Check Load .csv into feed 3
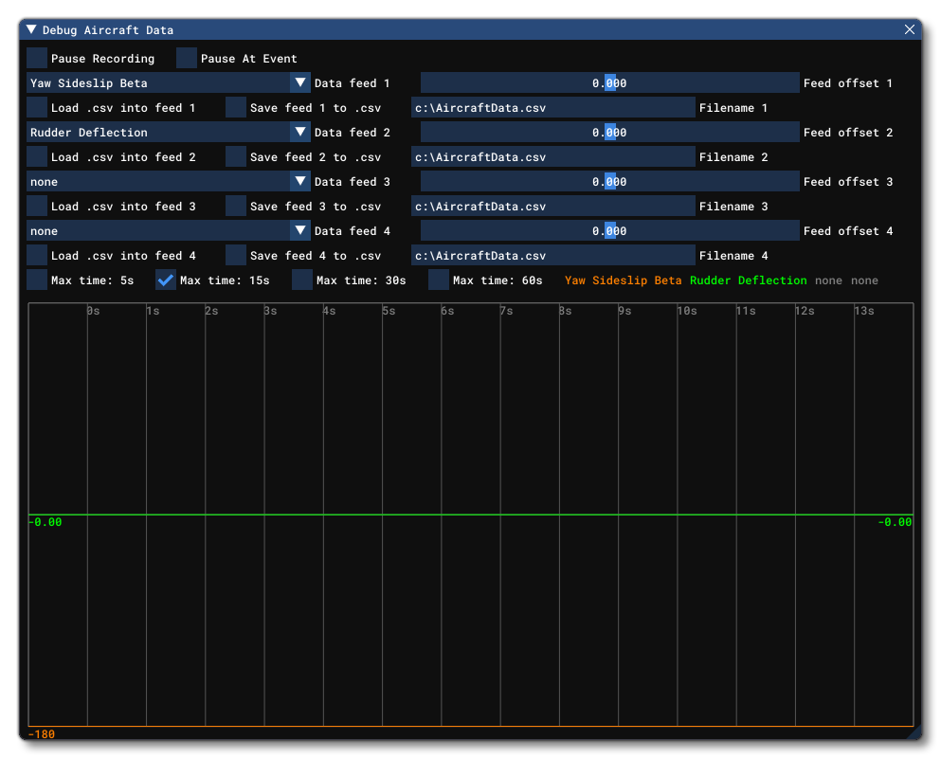Image resolution: width=941 pixels, height=759 pixels. 37,206
